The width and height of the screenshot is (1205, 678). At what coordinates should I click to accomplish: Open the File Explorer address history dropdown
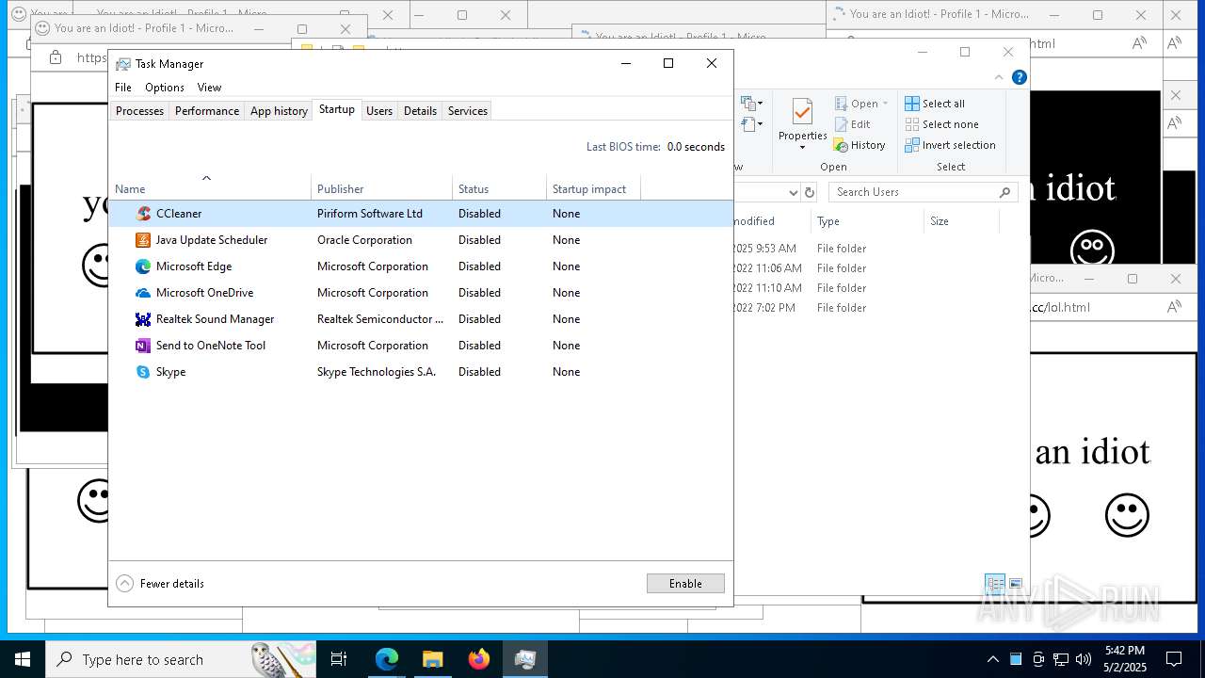[793, 192]
